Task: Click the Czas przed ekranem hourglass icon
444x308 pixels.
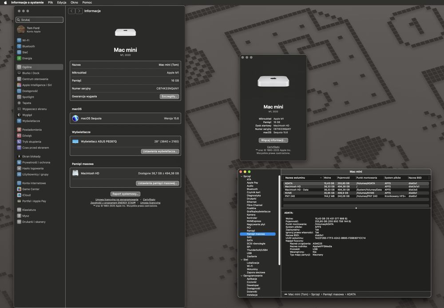Action: click(19, 147)
